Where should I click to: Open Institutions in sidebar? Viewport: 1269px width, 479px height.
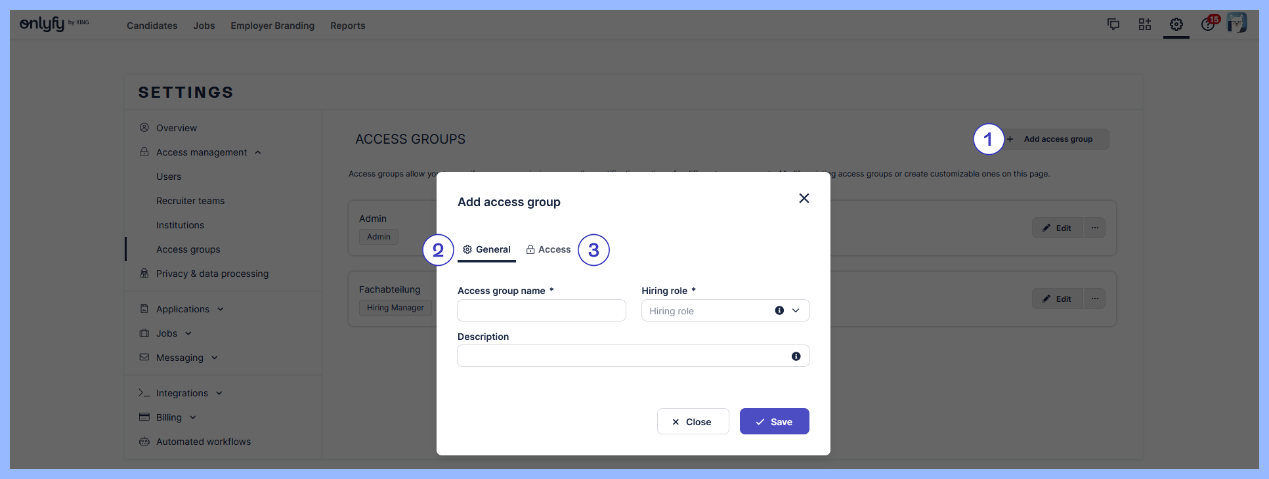tap(180, 225)
